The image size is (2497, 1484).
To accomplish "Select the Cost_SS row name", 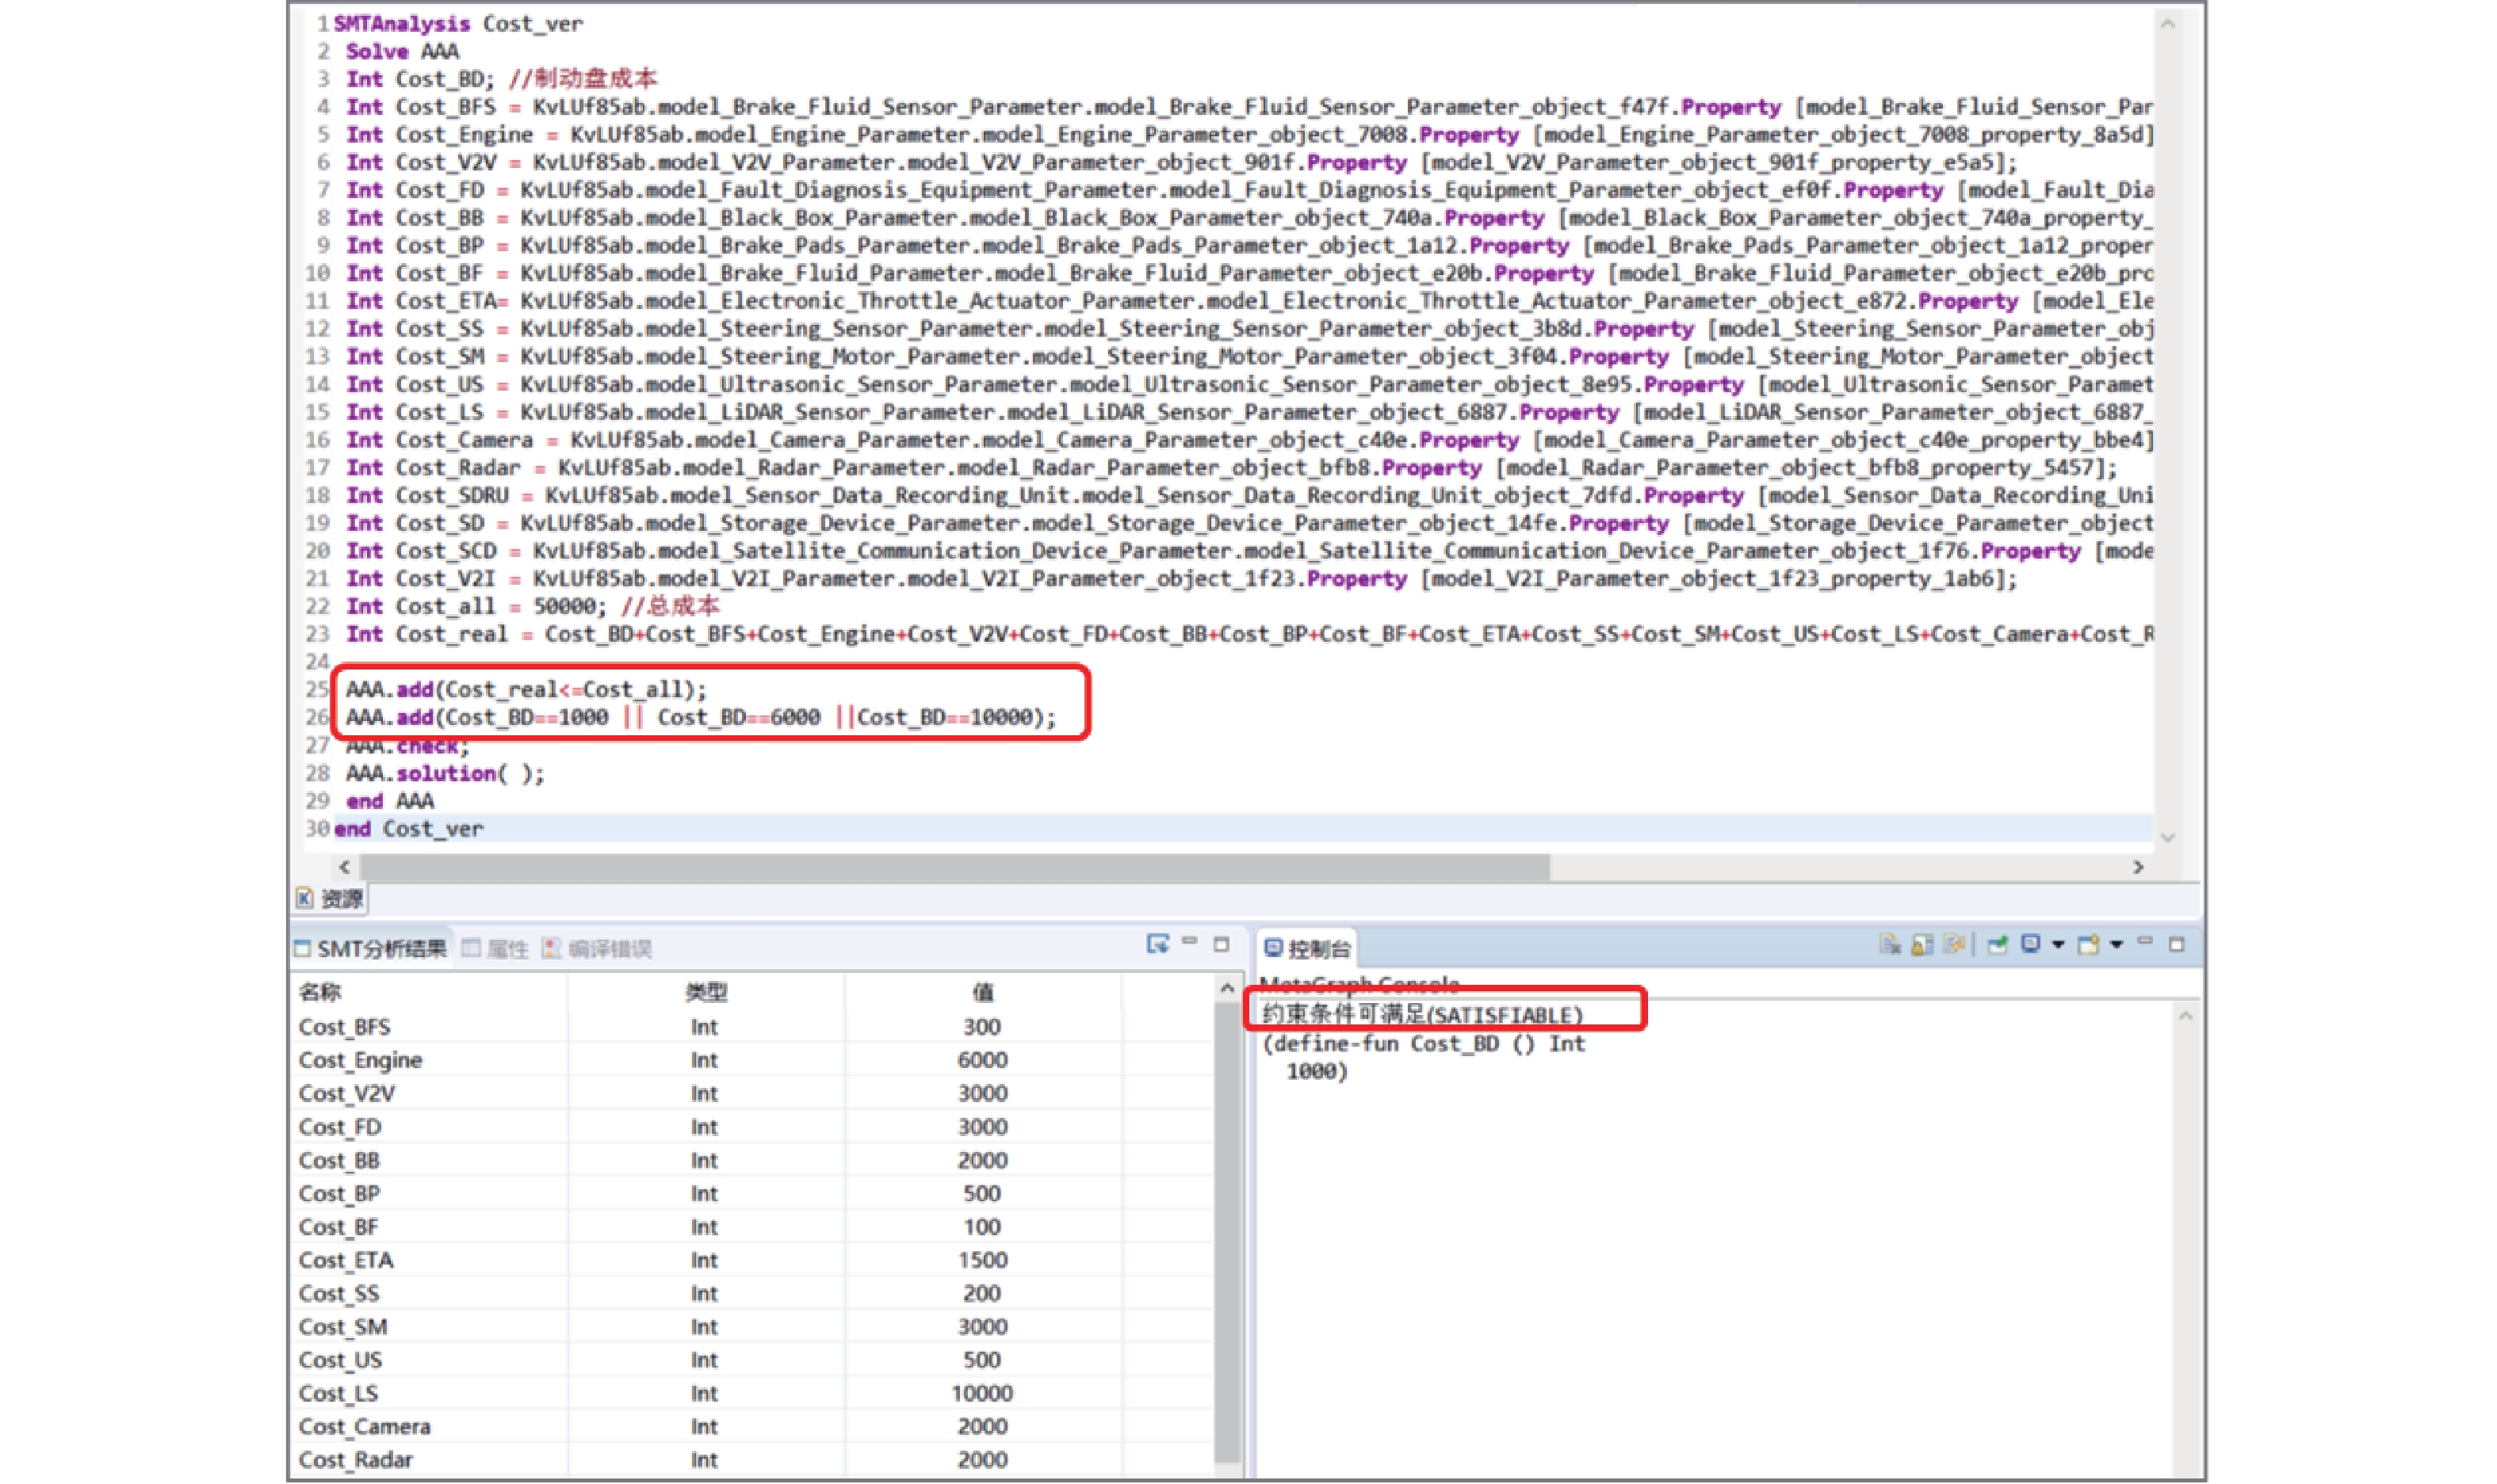I will pyautogui.click(x=339, y=1293).
